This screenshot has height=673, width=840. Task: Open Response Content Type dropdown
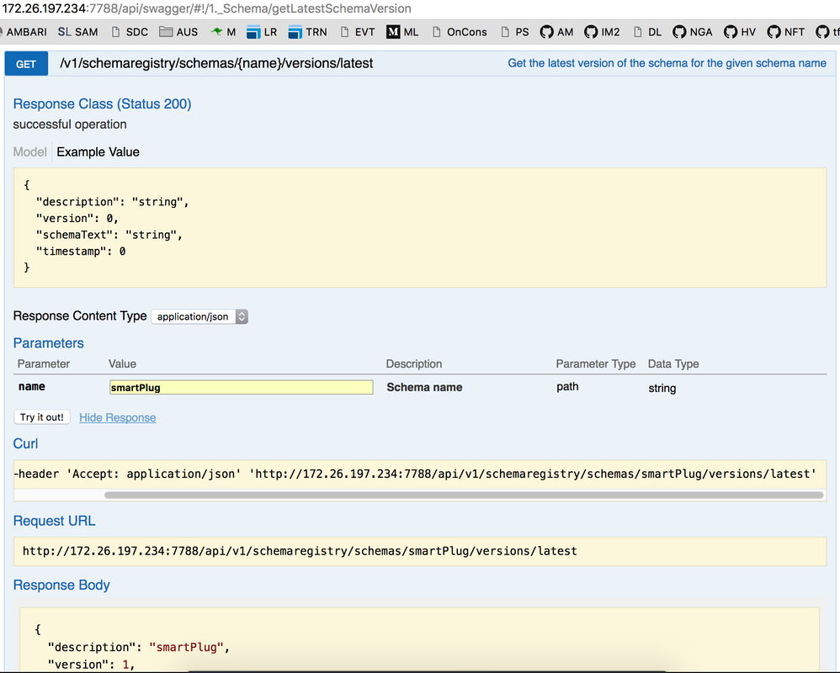pyautogui.click(x=199, y=317)
